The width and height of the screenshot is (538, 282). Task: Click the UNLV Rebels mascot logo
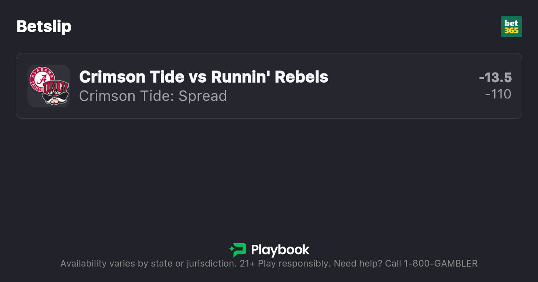tap(55, 93)
